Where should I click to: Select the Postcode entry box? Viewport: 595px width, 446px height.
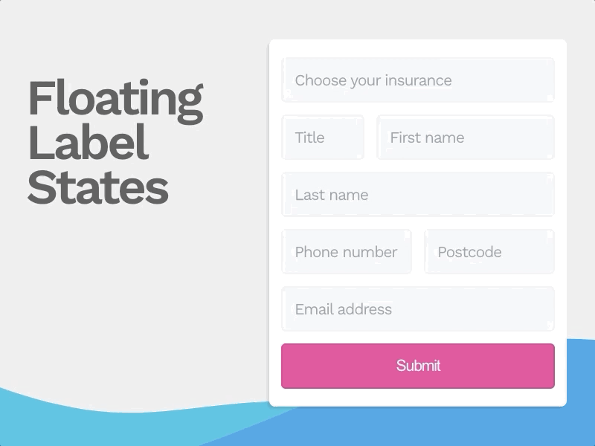489,251
